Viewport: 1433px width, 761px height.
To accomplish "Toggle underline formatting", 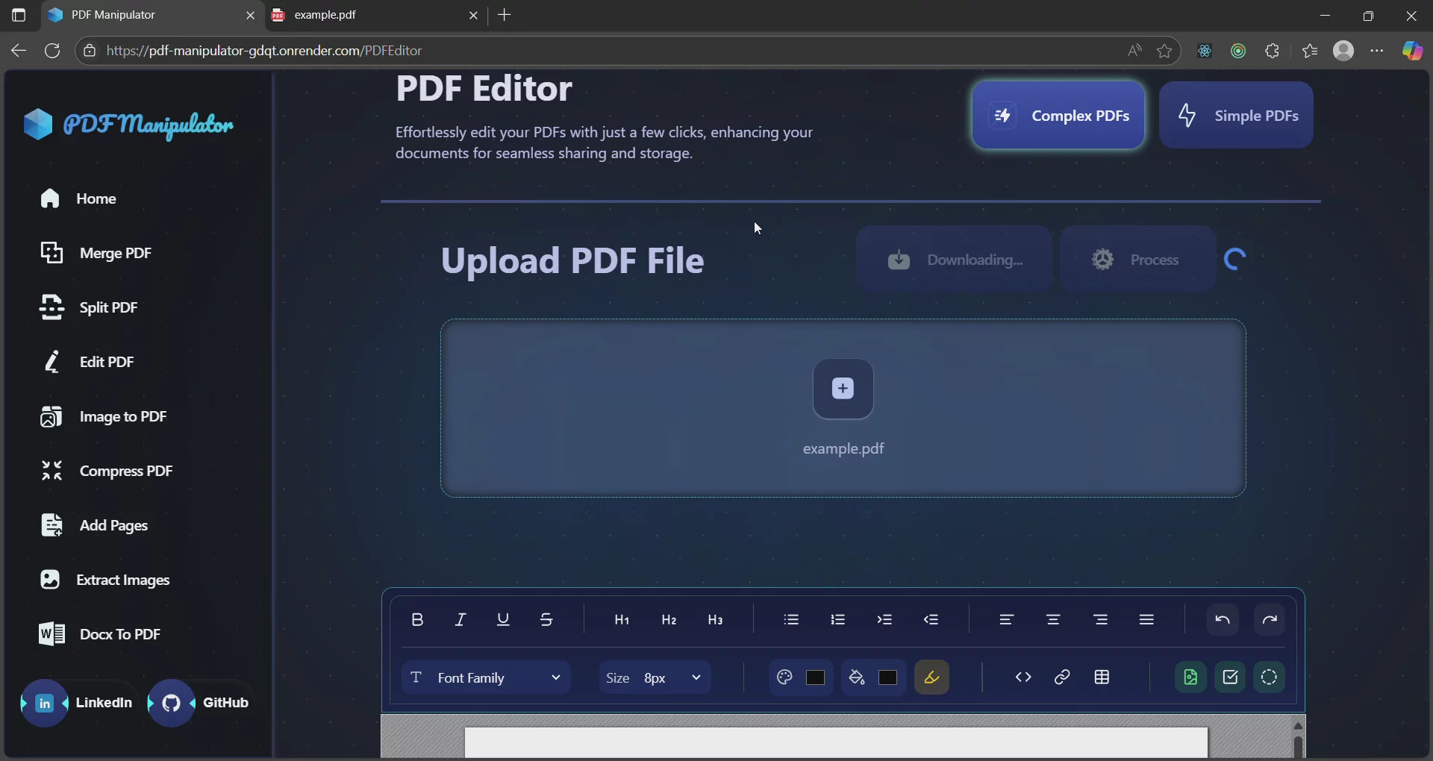I will point(504,619).
